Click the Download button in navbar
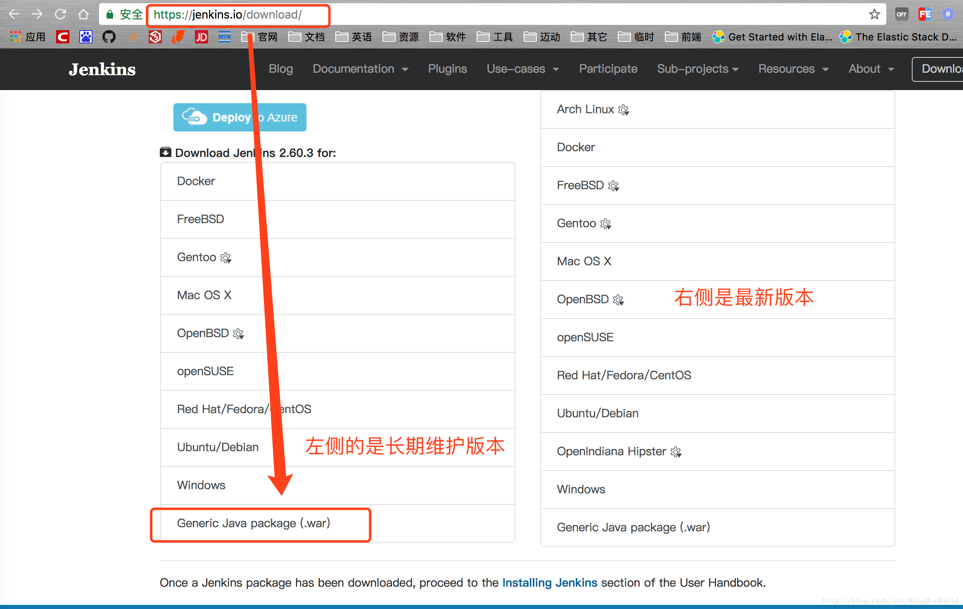 (938, 69)
